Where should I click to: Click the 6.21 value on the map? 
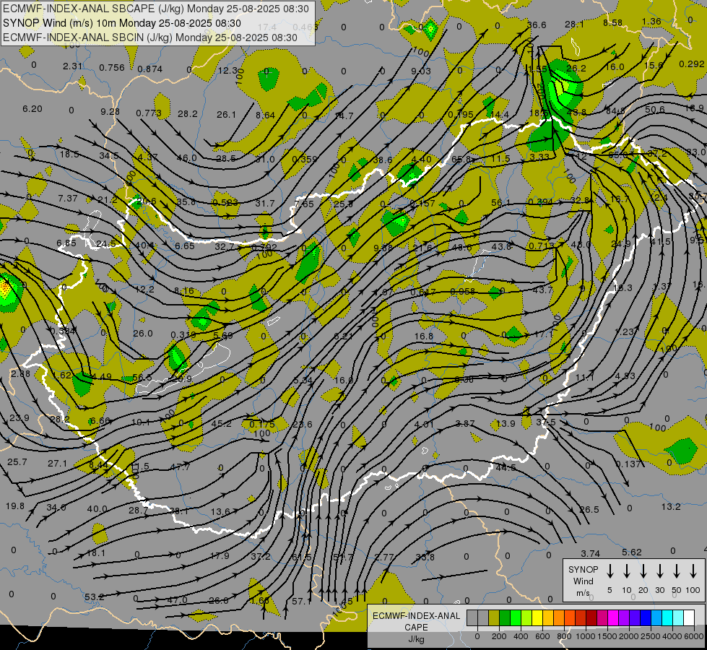click(x=344, y=336)
